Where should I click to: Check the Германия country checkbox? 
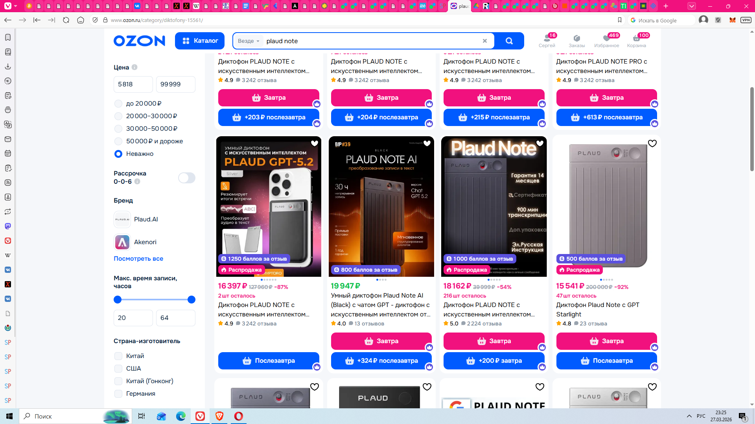coord(118,394)
